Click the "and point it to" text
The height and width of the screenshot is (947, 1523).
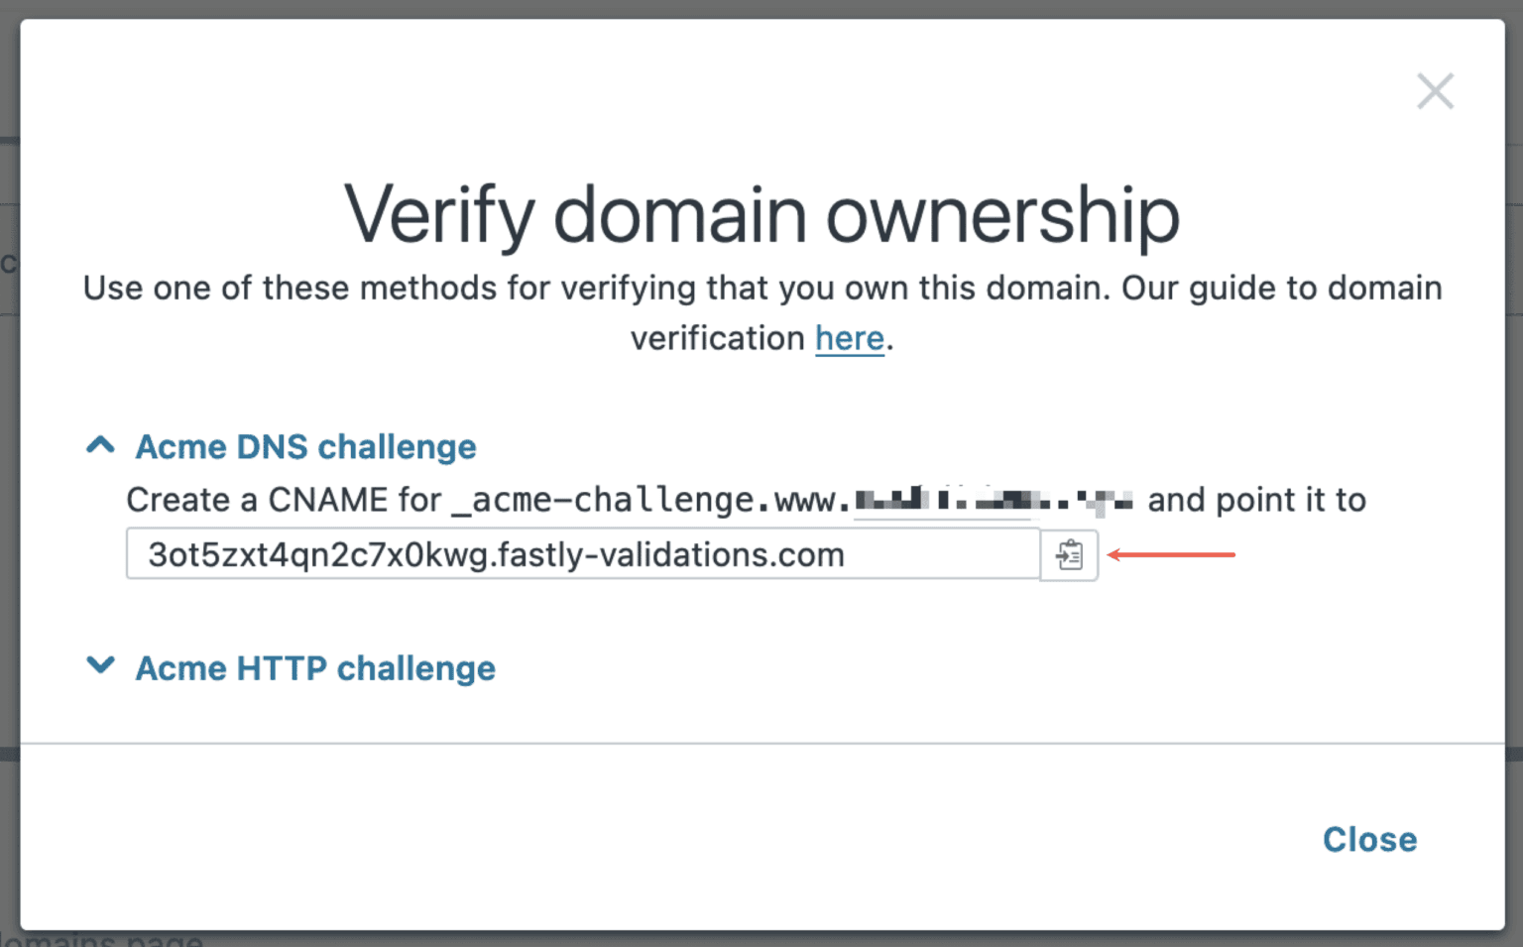pos(1256,500)
